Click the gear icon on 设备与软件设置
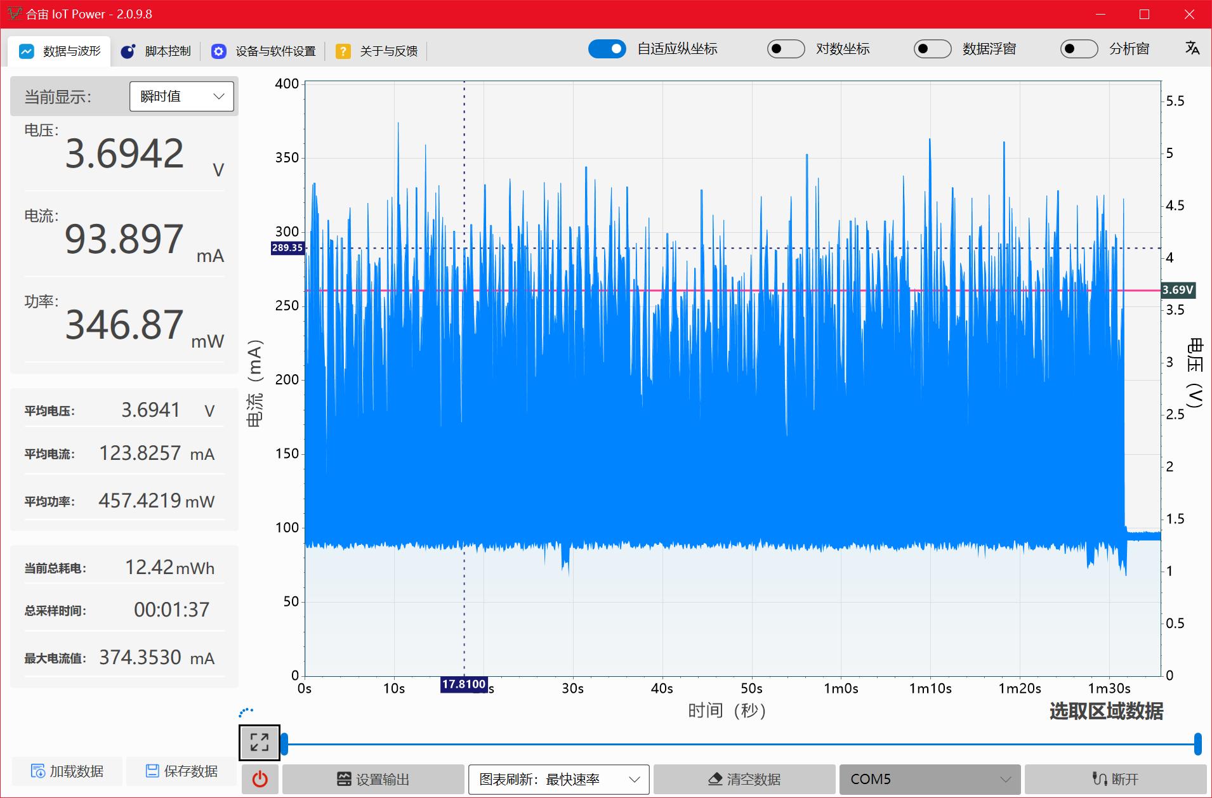Screen dimensions: 1212x798 click(x=219, y=51)
